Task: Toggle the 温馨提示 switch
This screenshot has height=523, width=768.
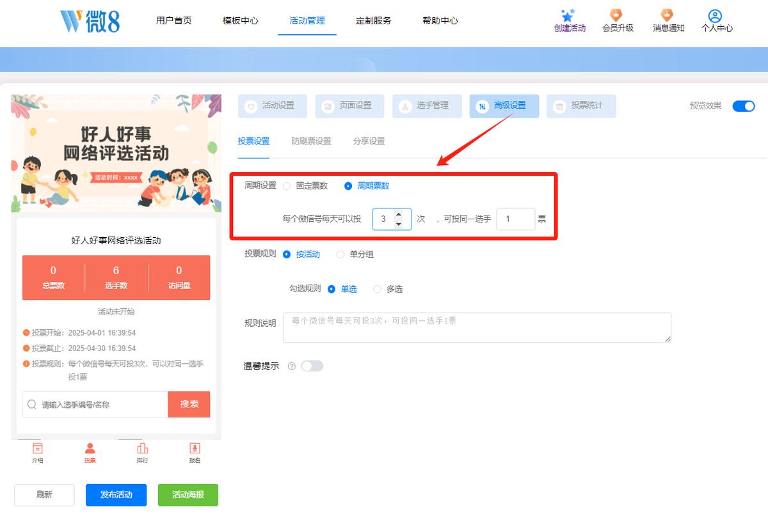Action: 312,366
